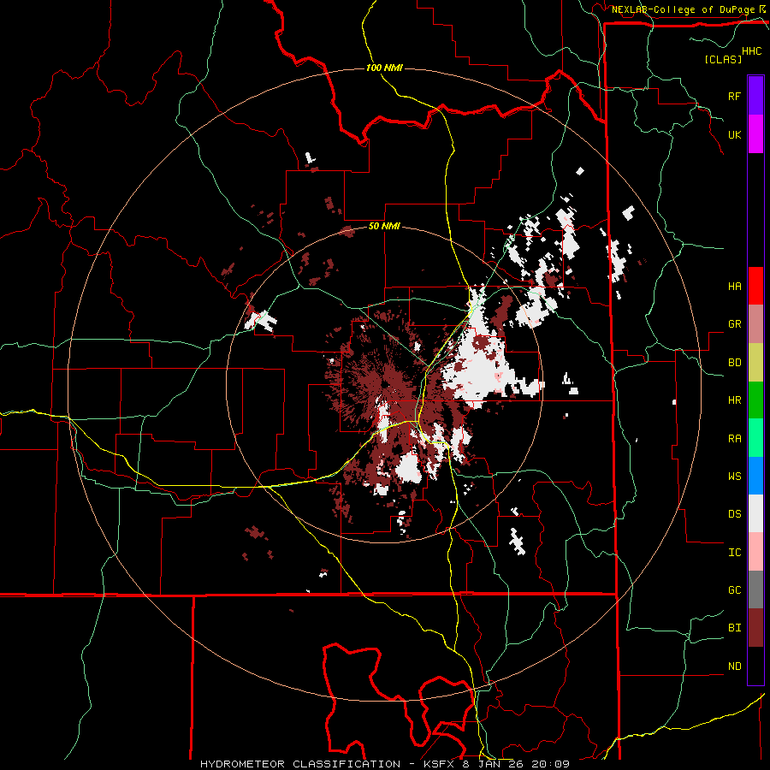Click the GR legend label

tap(734, 324)
